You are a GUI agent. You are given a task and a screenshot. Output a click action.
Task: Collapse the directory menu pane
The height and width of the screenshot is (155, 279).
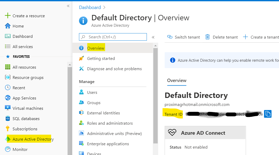pos(153,37)
